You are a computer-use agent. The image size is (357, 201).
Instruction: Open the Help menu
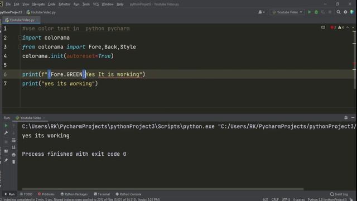coord(120,4)
